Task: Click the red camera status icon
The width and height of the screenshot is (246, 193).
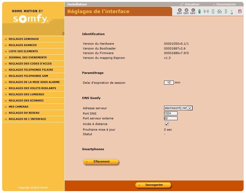Action: click(x=240, y=11)
